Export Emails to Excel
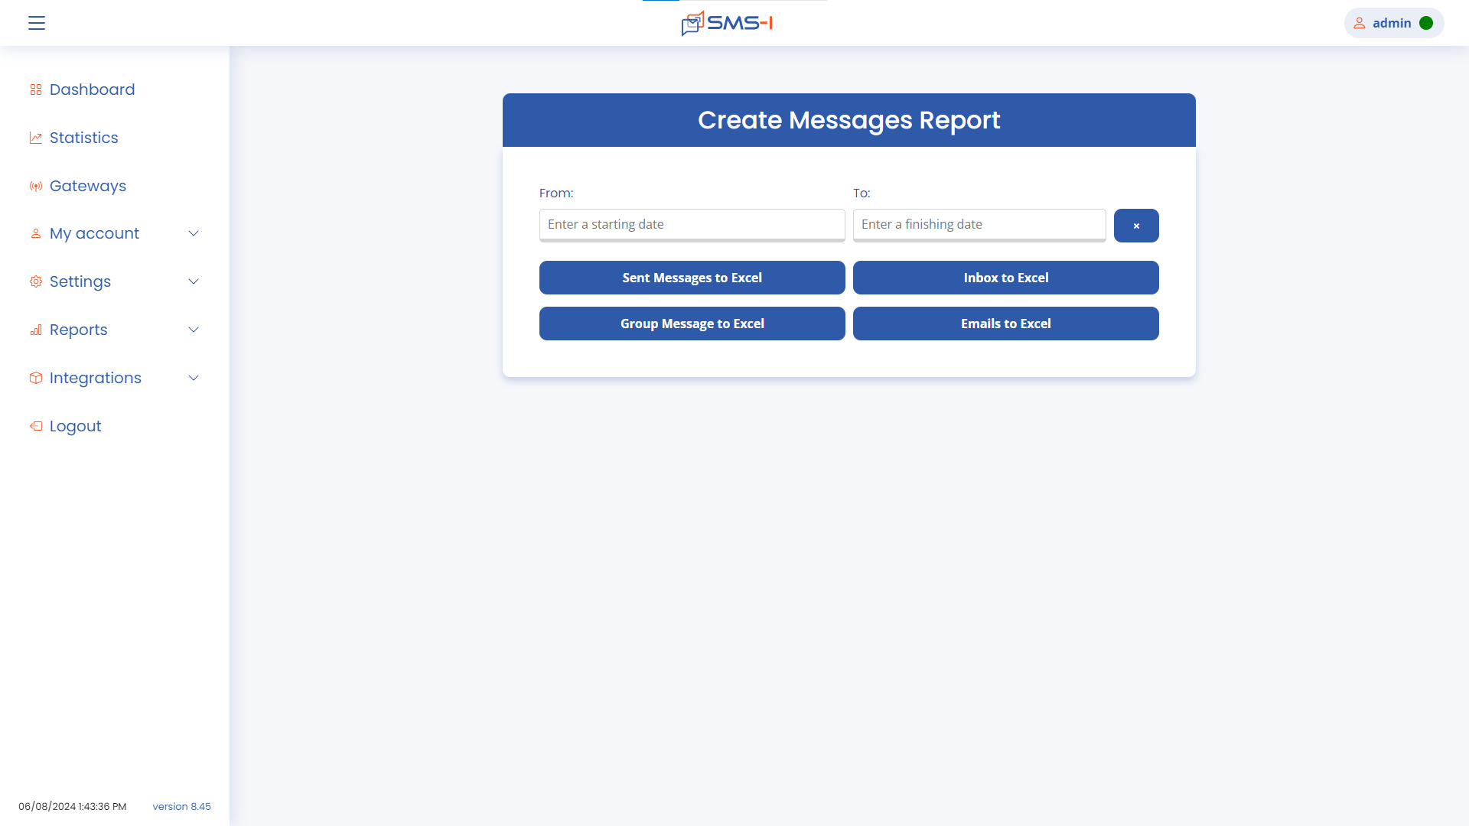This screenshot has height=826, width=1469. pos(1006,324)
